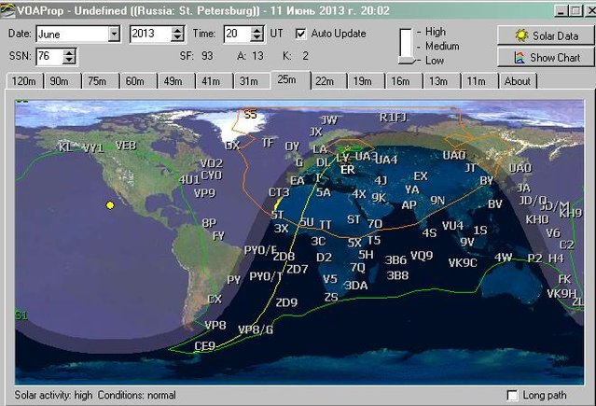This screenshot has width=596, height=406.
Task: Switch to the 22m band tab
Action: 325,81
